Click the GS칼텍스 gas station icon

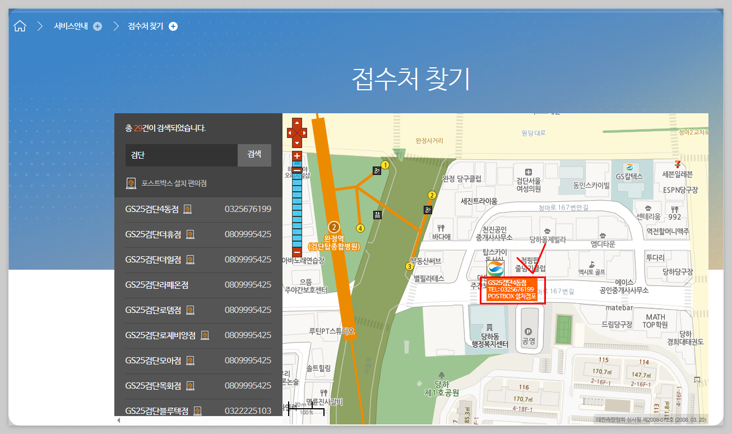tap(629, 167)
